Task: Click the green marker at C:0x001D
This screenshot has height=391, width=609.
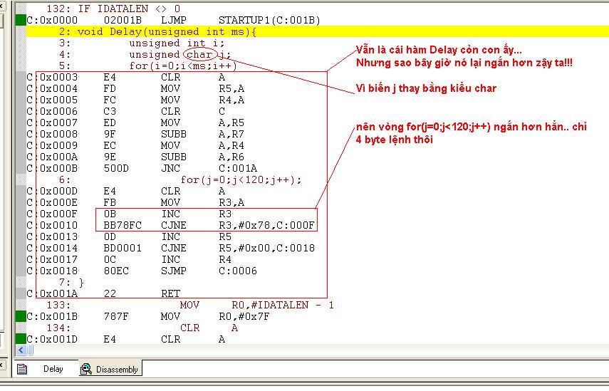Action: click(21, 339)
